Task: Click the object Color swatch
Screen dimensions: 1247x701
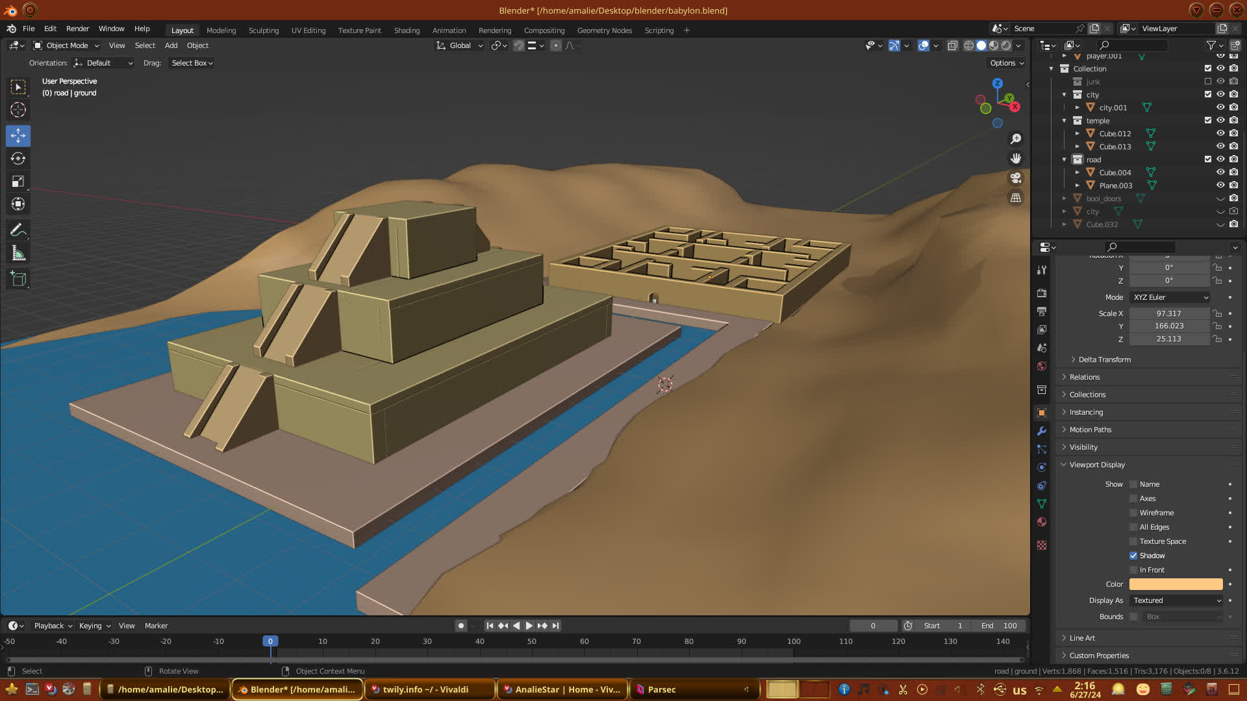Action: point(1176,584)
